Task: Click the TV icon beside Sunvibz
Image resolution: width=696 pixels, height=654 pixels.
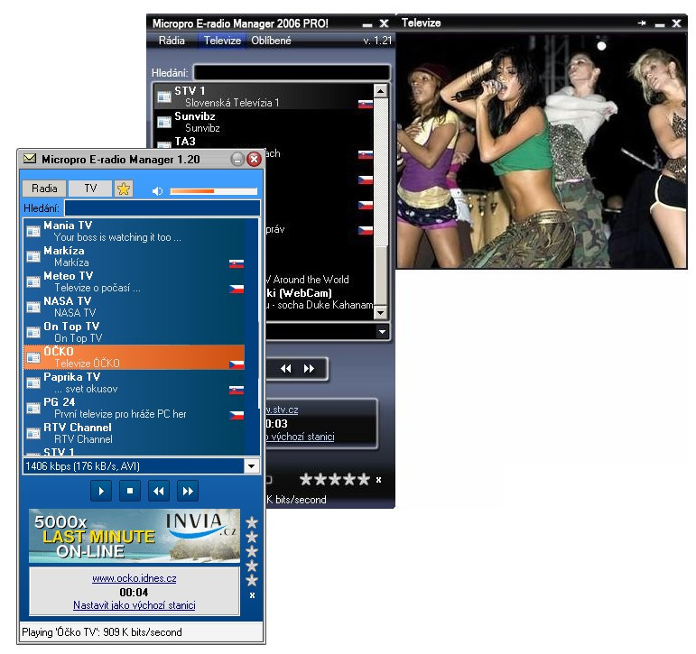Action: (x=163, y=122)
